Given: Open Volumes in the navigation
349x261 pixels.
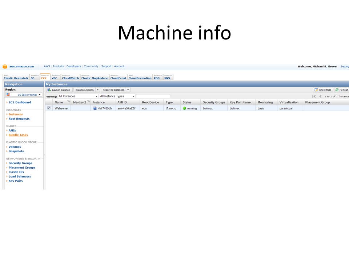Looking at the screenshot, I should coord(15,147).
